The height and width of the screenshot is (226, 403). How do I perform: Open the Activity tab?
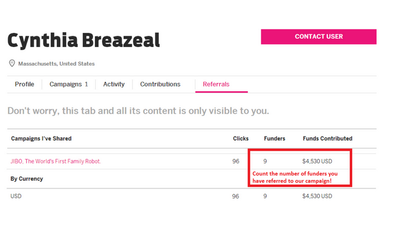(x=114, y=84)
